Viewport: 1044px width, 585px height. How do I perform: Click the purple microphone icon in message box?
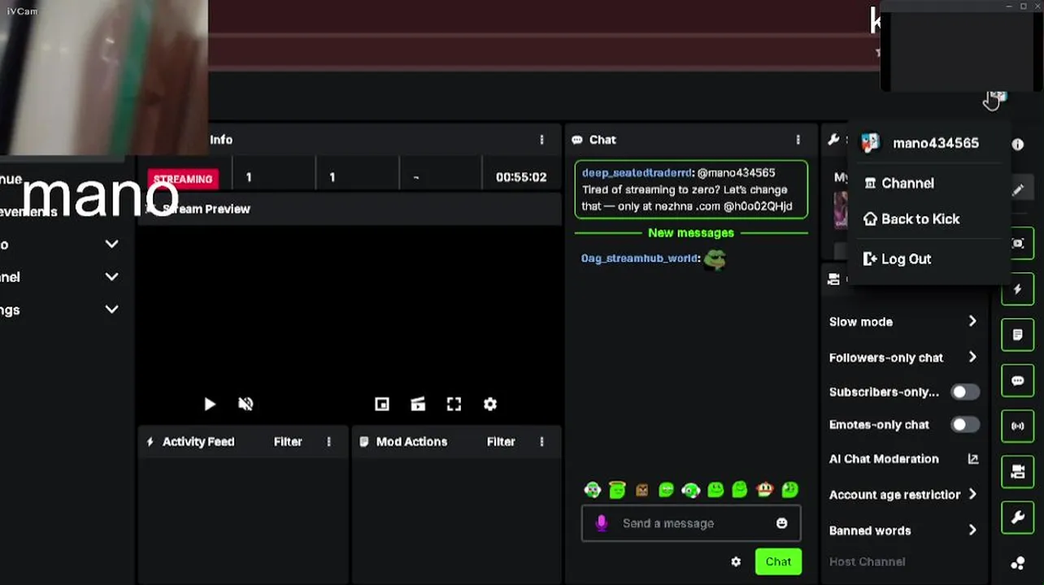click(x=601, y=523)
